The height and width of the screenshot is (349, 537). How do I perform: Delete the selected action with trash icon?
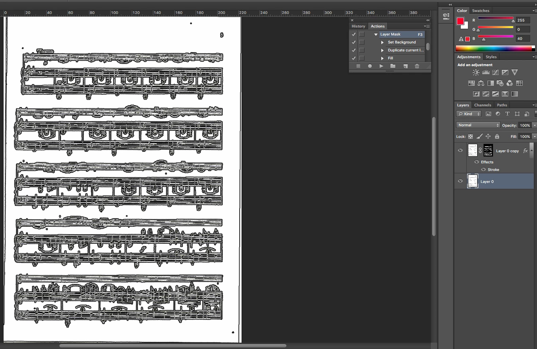click(417, 66)
